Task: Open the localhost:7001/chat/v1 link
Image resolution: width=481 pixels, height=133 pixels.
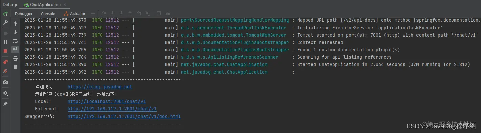Action: (107, 101)
